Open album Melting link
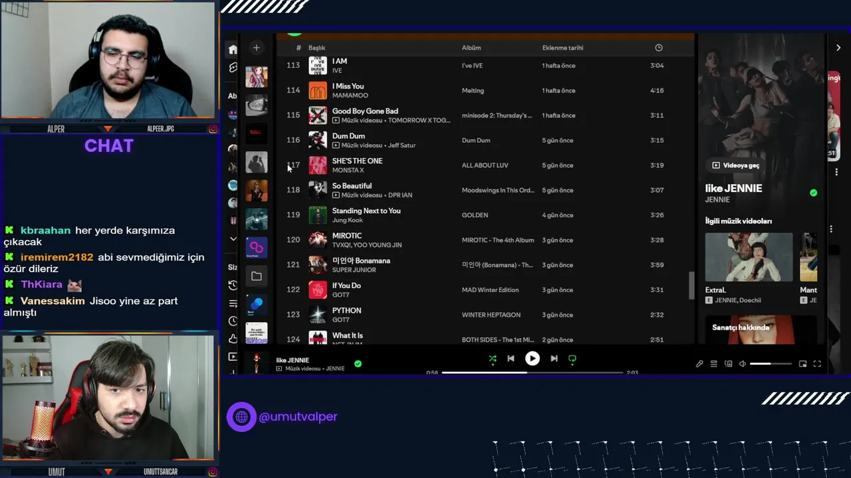 [x=473, y=90]
